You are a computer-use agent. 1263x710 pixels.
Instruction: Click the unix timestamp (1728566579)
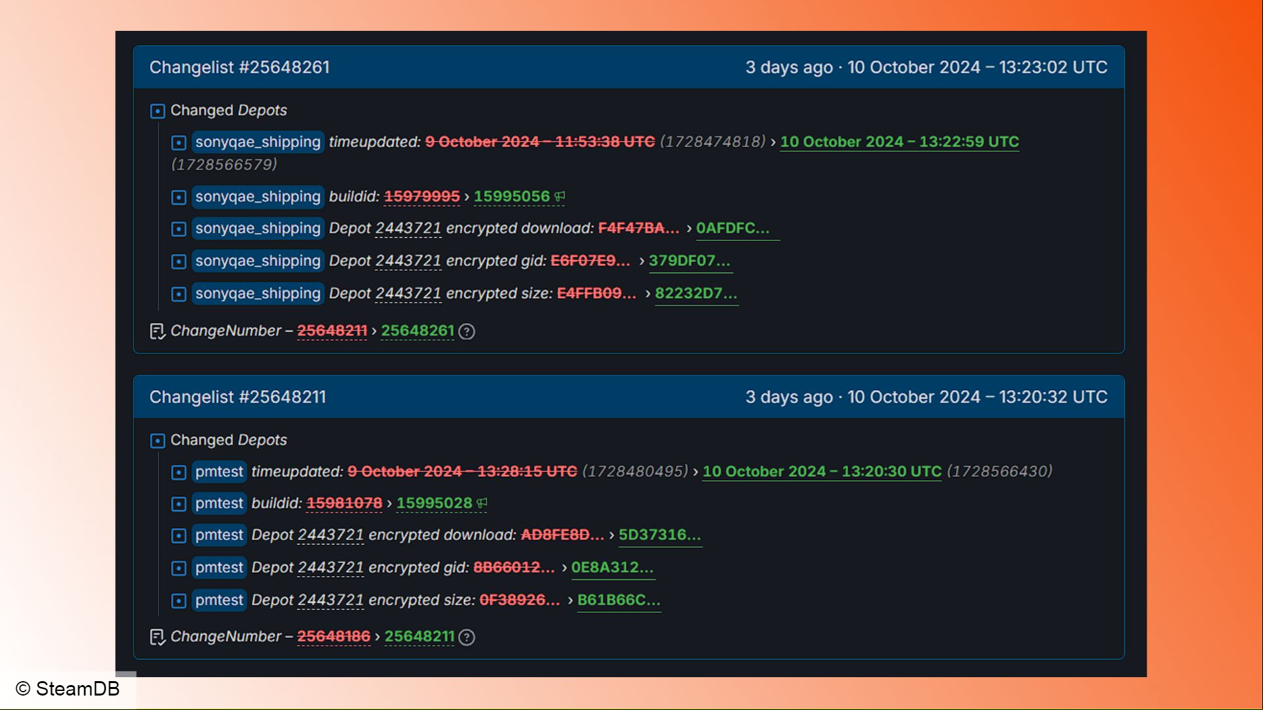coord(224,164)
